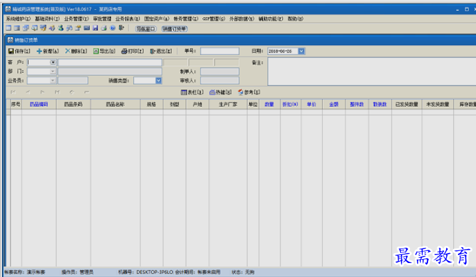This screenshot has height=277, width=476.
Task: Click the refresh navigation icon
Action: [72, 92]
